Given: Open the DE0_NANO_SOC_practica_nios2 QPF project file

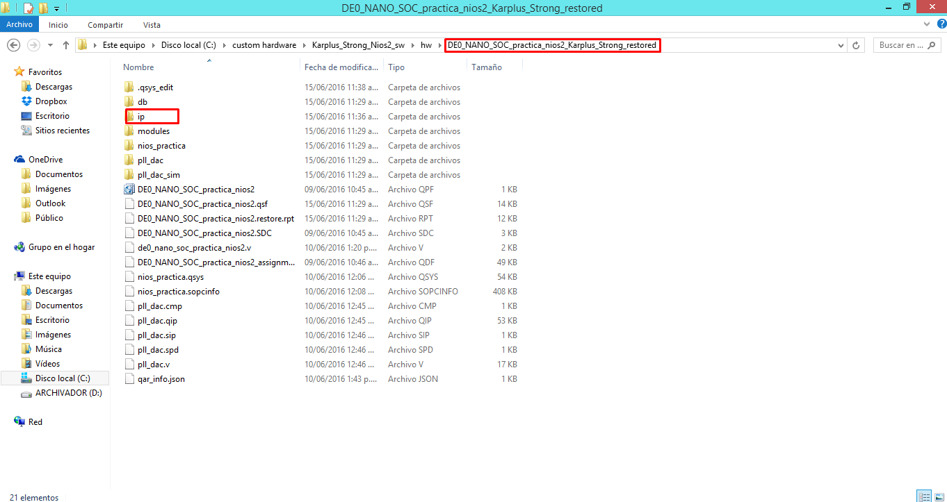Looking at the screenshot, I should (x=195, y=190).
